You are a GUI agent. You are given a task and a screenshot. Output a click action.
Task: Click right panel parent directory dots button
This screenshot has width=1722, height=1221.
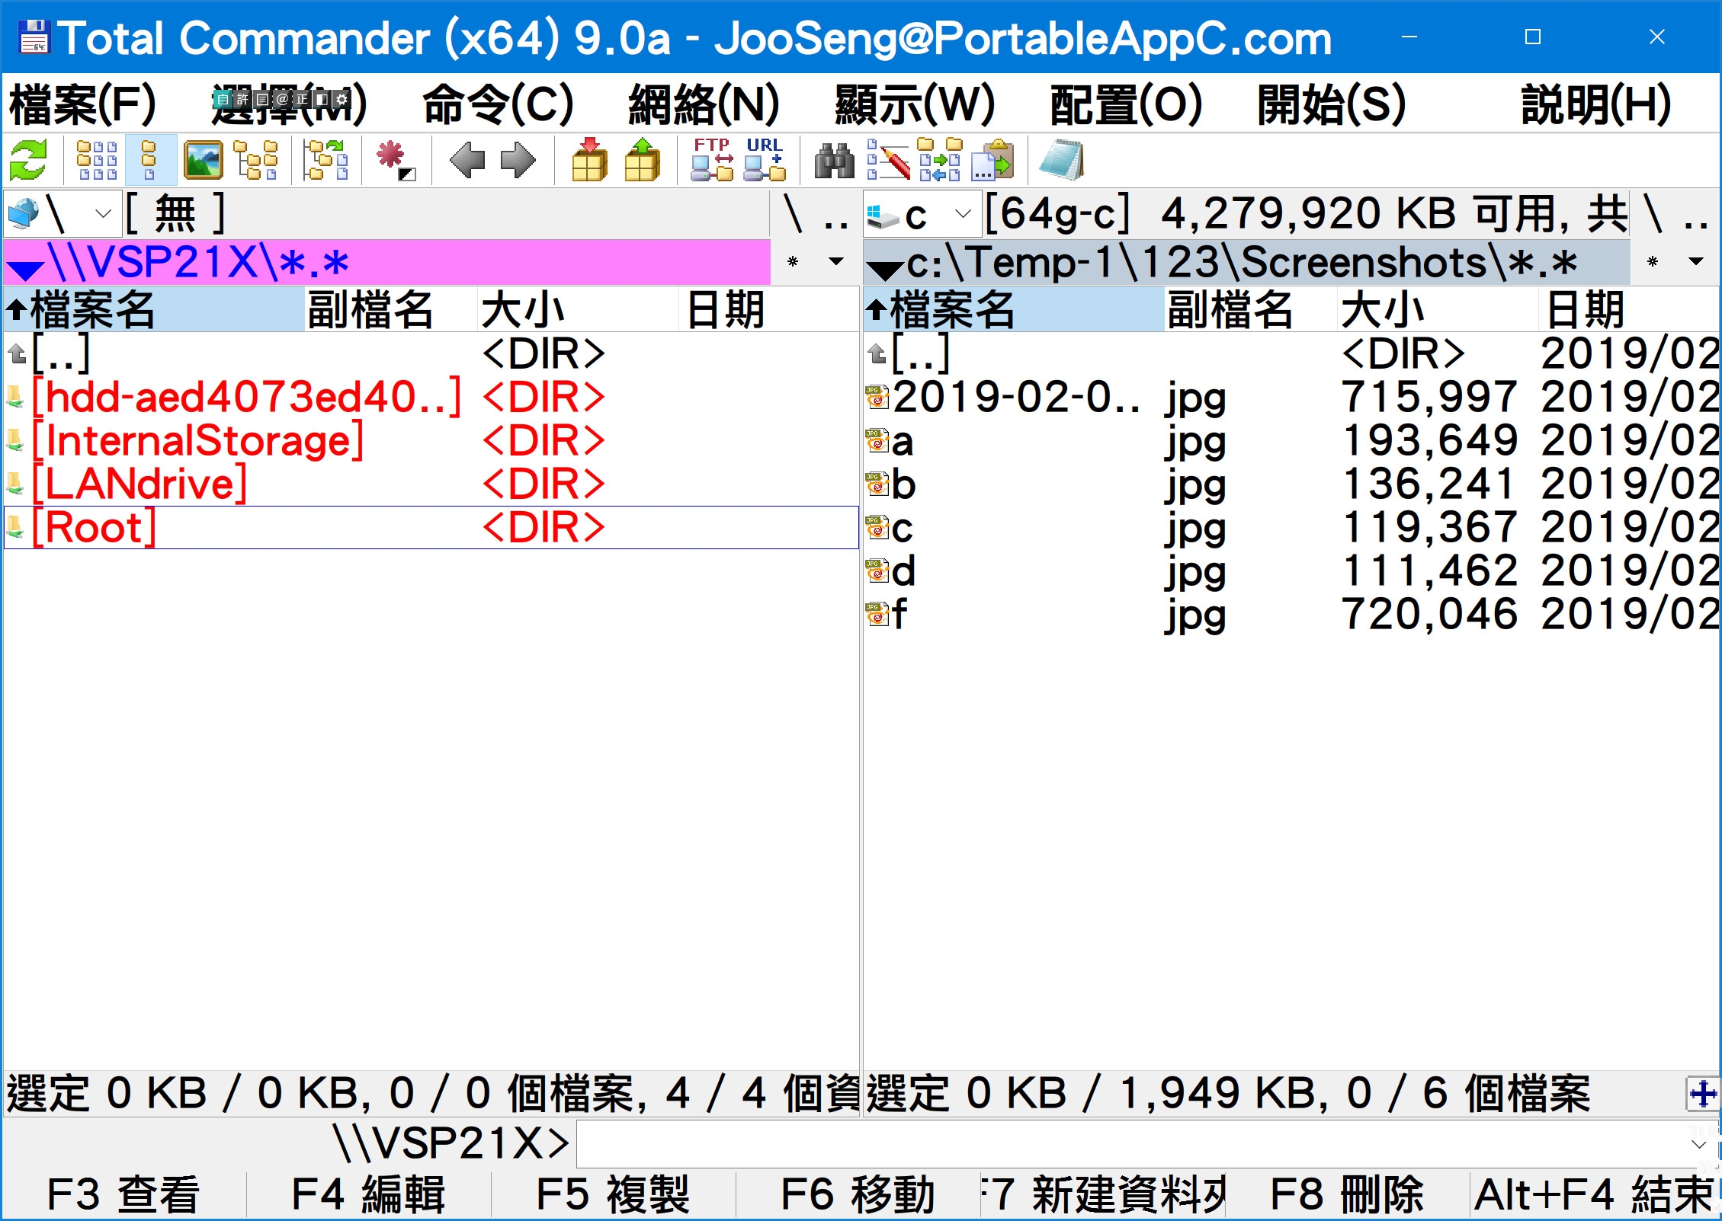[x=1696, y=214]
